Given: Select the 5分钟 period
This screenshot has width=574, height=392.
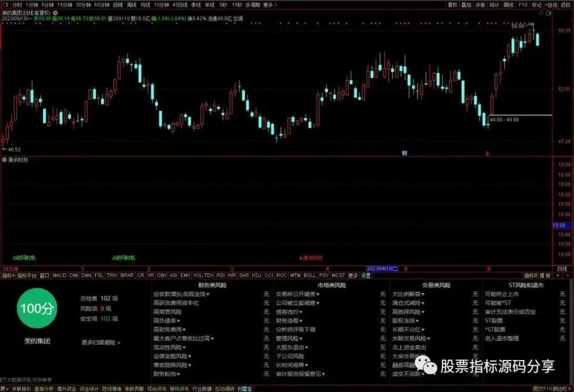Looking at the screenshot, I should coord(48,5).
